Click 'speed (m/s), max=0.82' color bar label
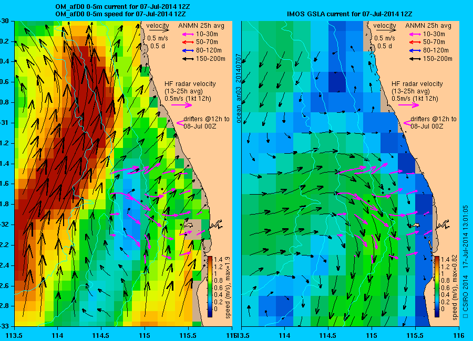 pos(455,286)
